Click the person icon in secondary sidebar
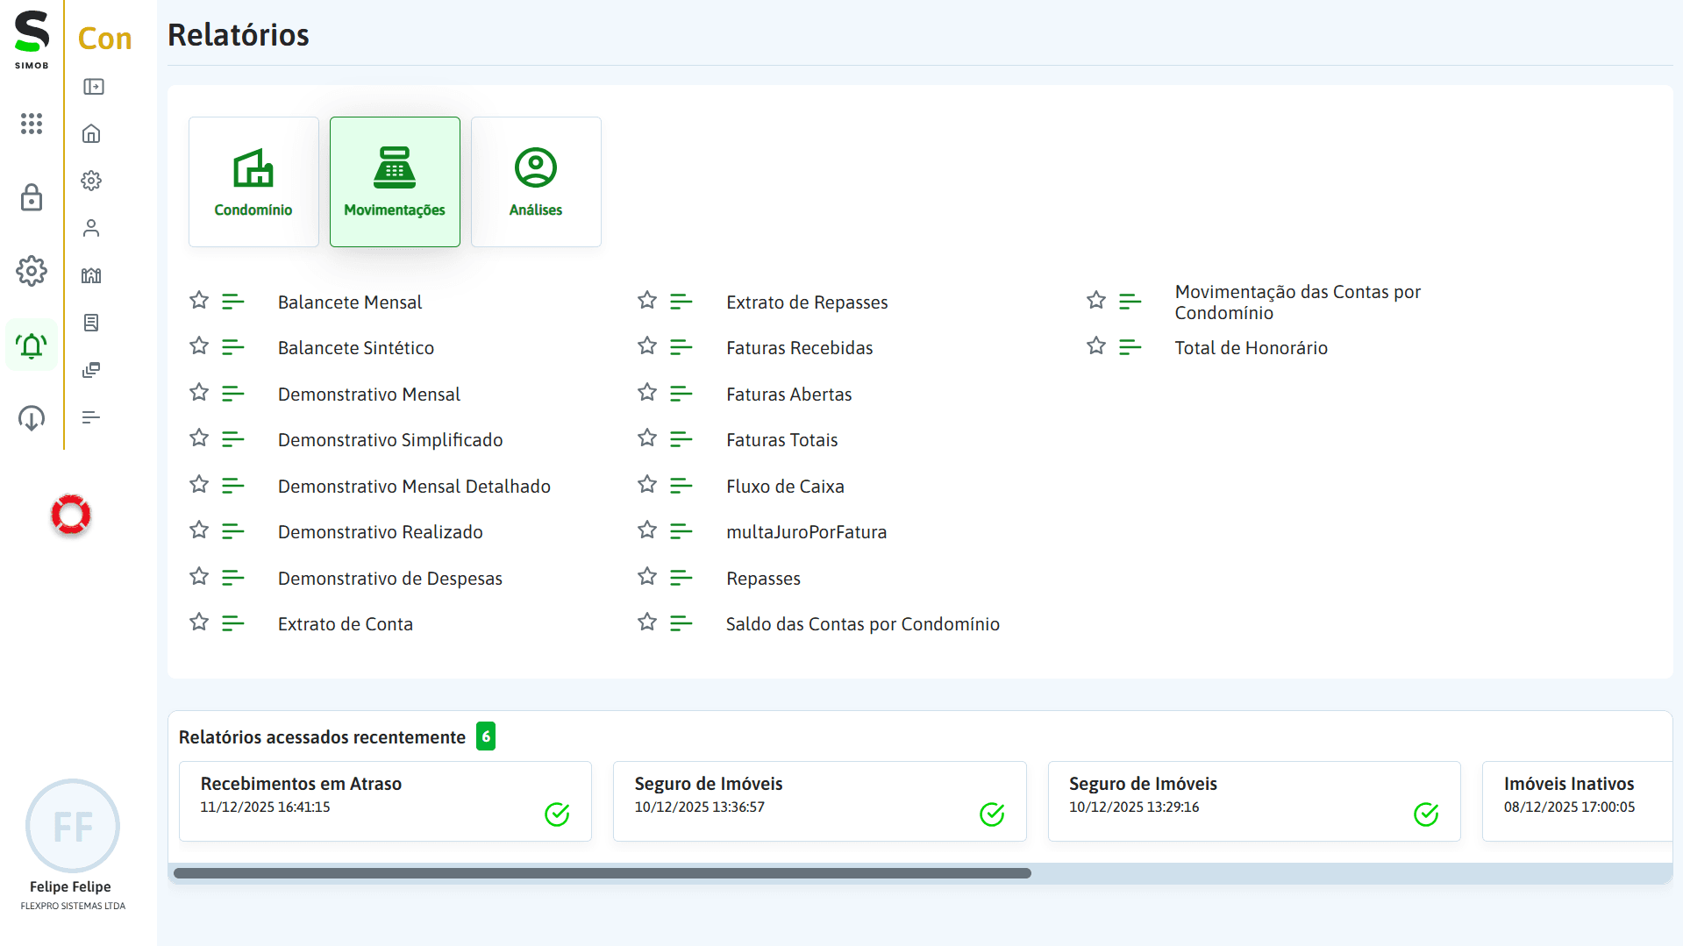The image size is (1683, 946). (91, 228)
